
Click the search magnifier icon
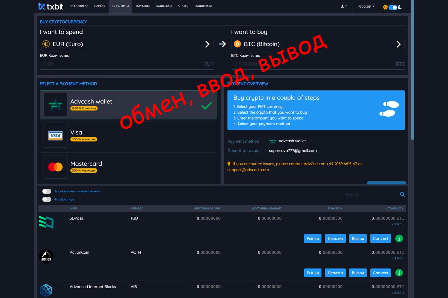pos(402,194)
